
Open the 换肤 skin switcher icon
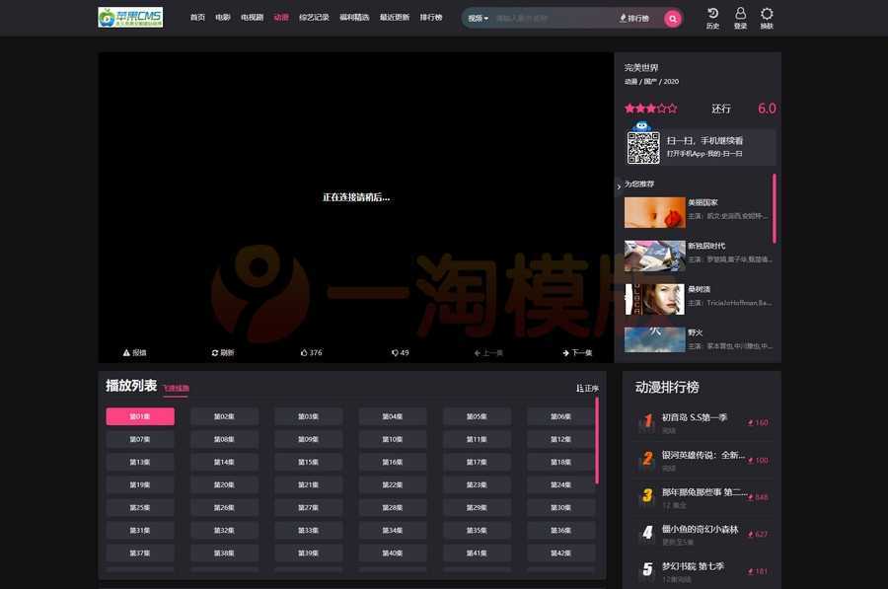click(x=767, y=13)
